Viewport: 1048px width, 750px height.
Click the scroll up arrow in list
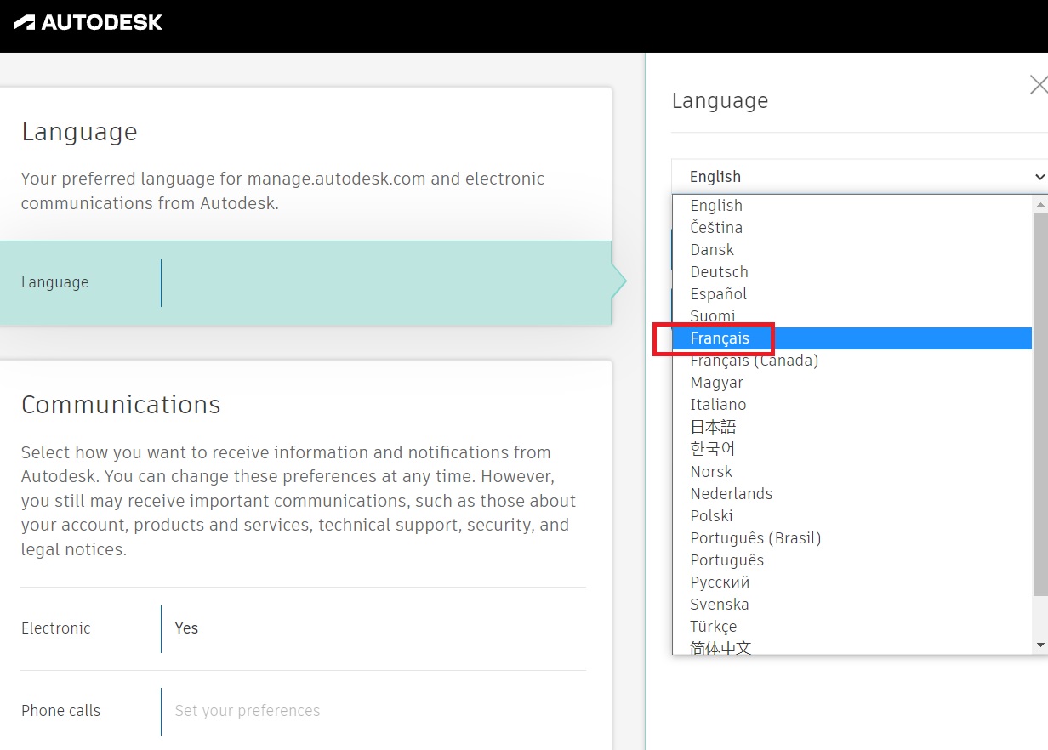[x=1039, y=204]
